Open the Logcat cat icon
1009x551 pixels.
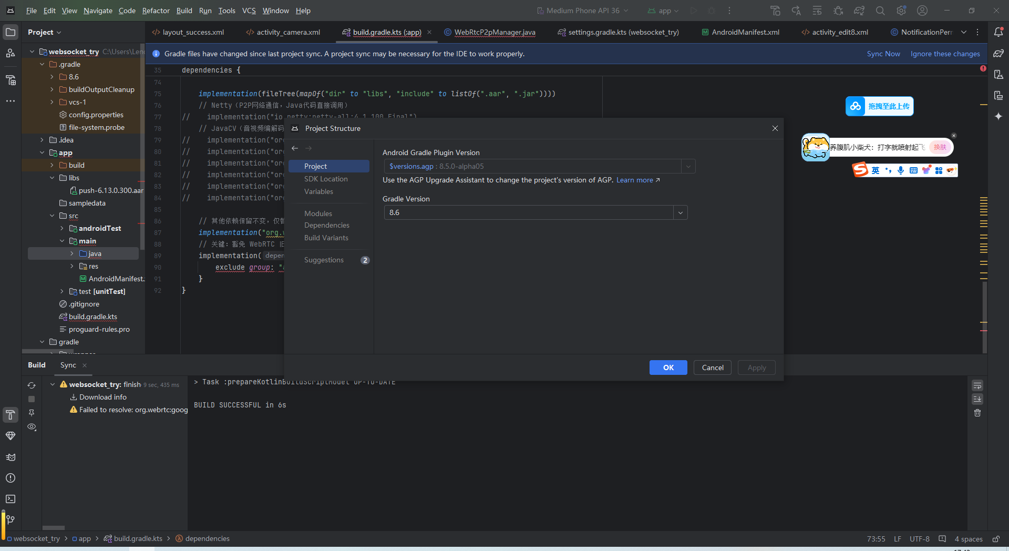11,457
